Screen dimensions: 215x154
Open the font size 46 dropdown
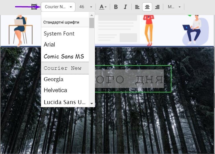pos(86,7)
